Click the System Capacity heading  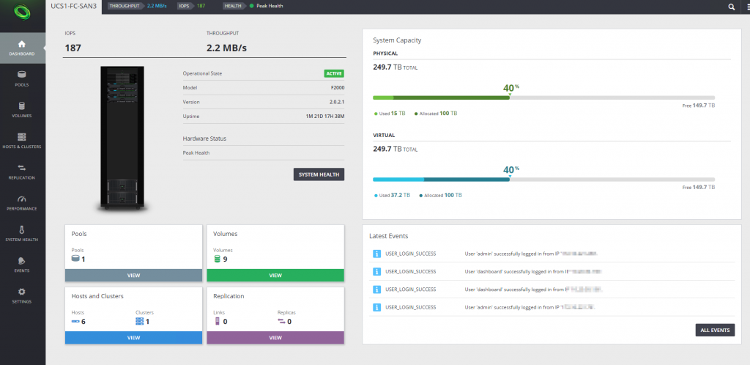397,40
